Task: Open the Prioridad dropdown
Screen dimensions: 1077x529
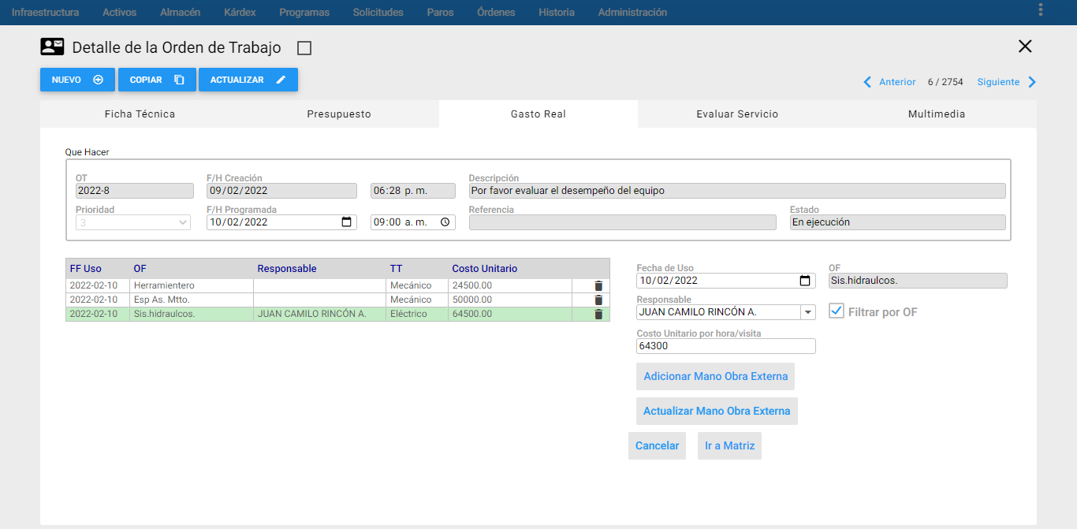Action: click(x=133, y=222)
